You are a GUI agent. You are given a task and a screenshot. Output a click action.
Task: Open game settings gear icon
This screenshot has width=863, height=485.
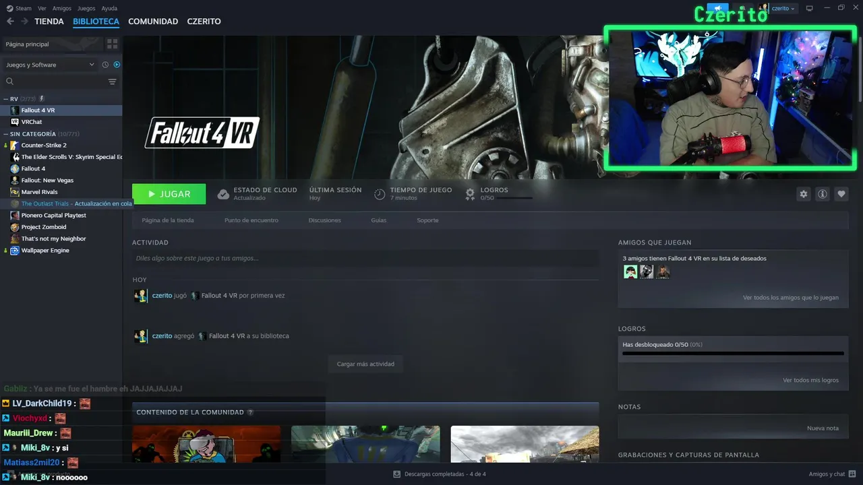(804, 194)
